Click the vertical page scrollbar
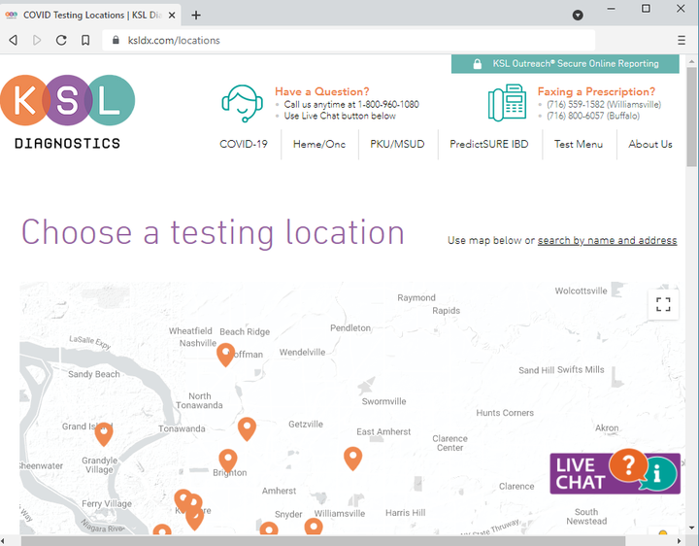The height and width of the screenshot is (546, 699). pyautogui.click(x=691, y=117)
